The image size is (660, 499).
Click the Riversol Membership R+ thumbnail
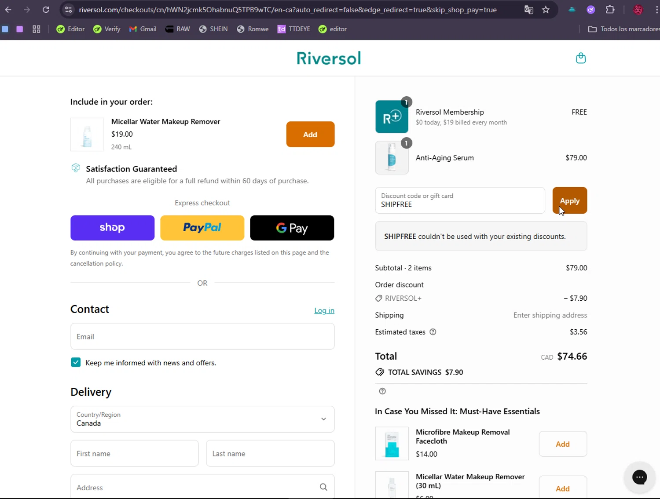(392, 117)
